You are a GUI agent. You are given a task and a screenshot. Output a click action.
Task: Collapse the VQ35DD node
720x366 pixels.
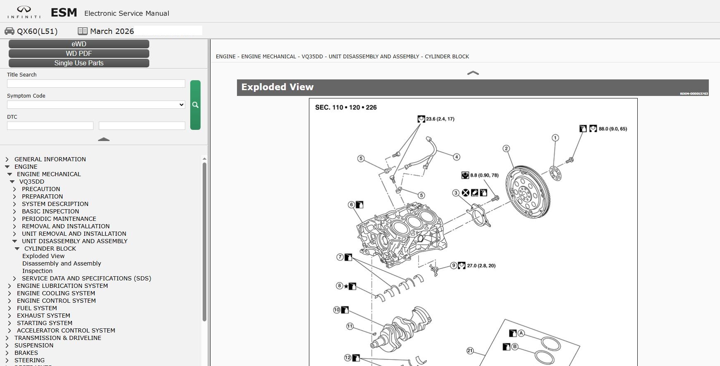[12, 182]
